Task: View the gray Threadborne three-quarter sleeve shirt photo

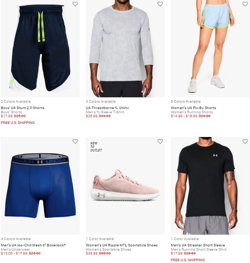Action: (125, 49)
